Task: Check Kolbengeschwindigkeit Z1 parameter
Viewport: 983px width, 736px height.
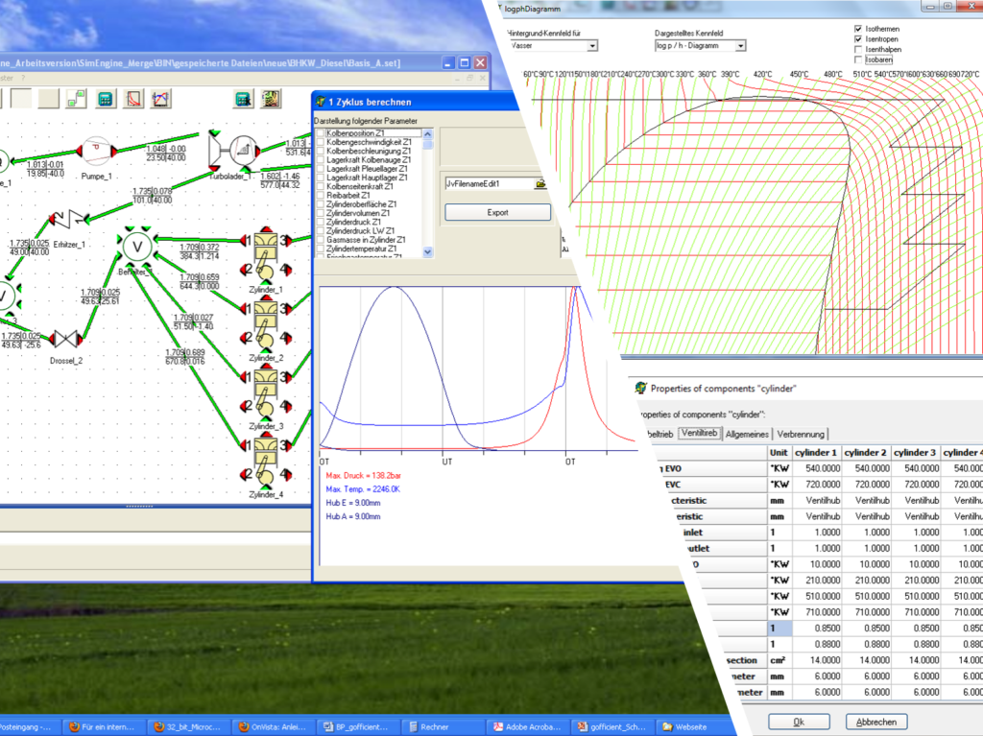Action: click(321, 142)
